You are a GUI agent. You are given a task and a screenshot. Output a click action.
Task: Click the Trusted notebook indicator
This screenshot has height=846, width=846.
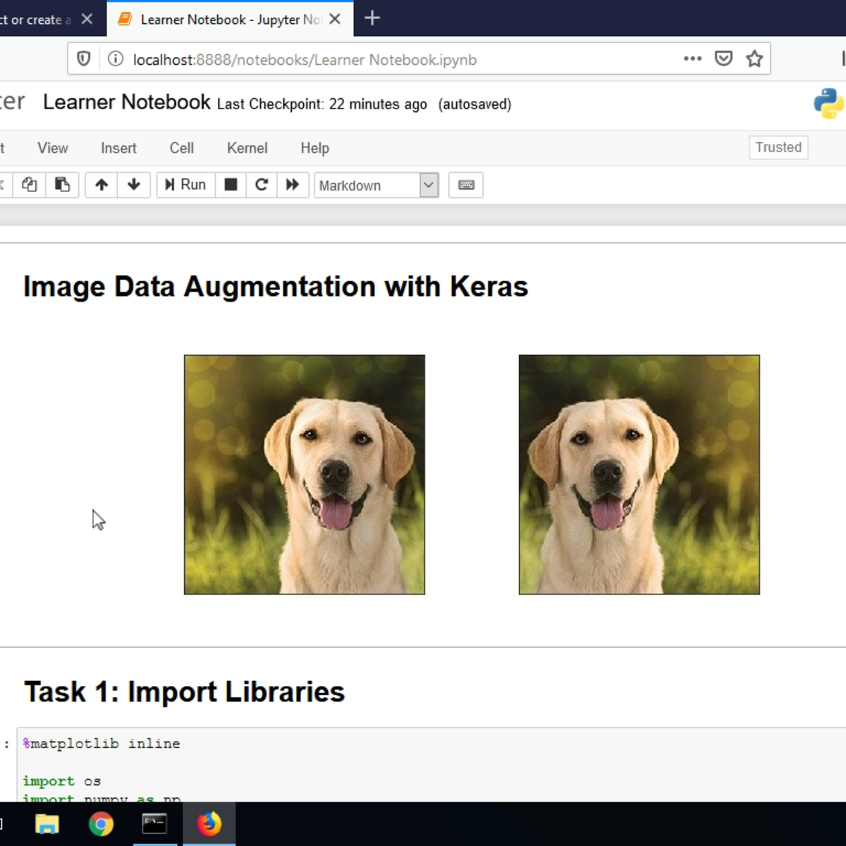point(778,147)
